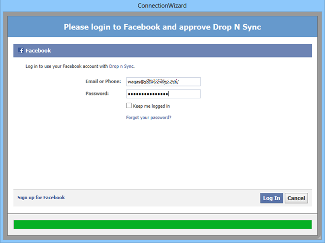The width and height of the screenshot is (325, 243).
Task: Click the Please login to Facebook heading
Action: click(162, 27)
